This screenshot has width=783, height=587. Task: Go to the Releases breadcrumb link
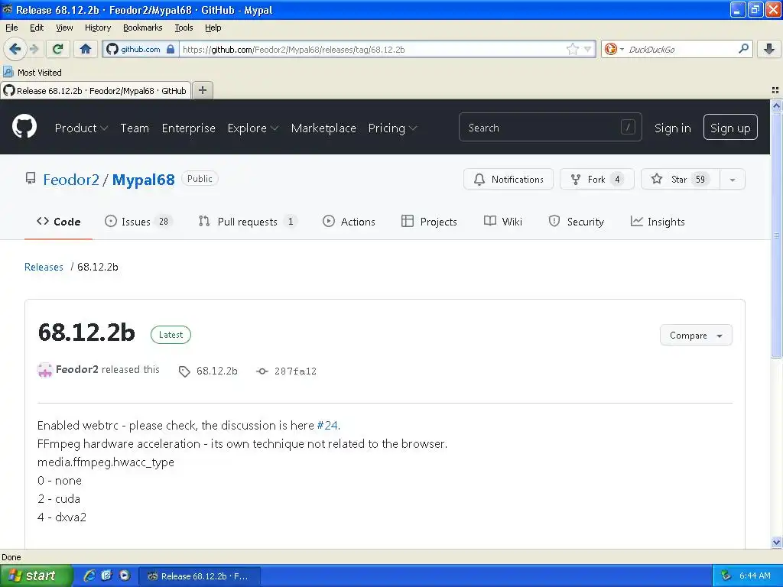coord(44,267)
